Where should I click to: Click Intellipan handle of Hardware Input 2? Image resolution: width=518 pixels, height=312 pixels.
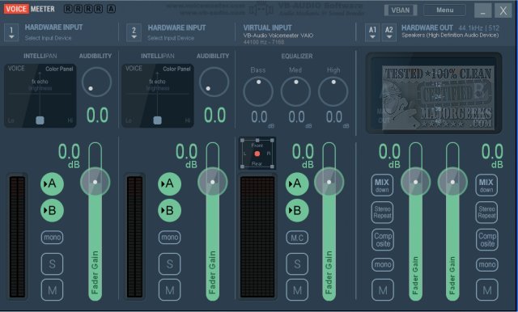click(x=158, y=120)
